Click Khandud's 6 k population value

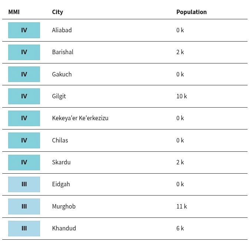coord(180,228)
